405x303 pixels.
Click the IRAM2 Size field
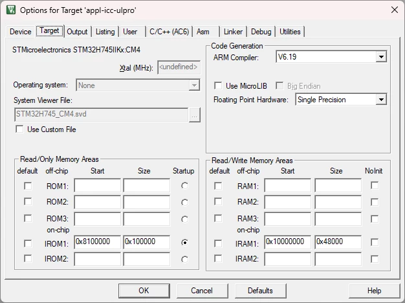(338, 259)
